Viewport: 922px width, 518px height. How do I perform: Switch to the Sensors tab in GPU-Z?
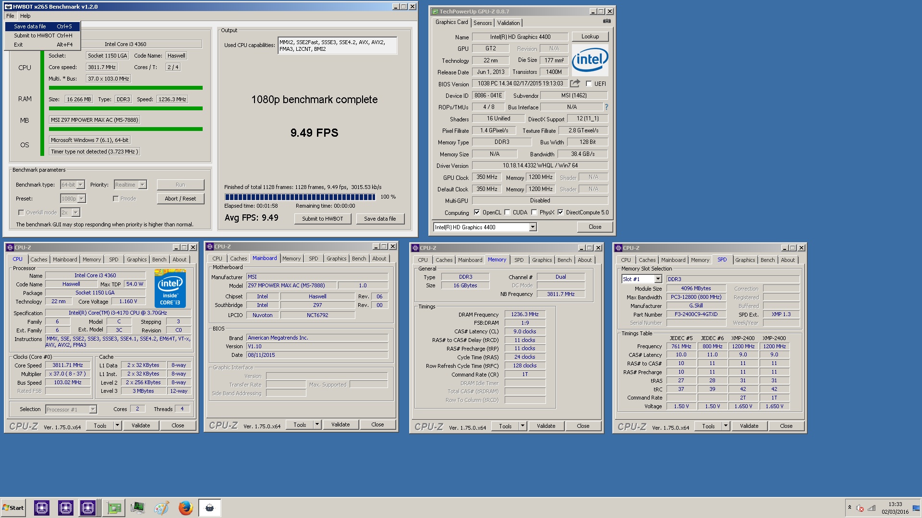483,23
